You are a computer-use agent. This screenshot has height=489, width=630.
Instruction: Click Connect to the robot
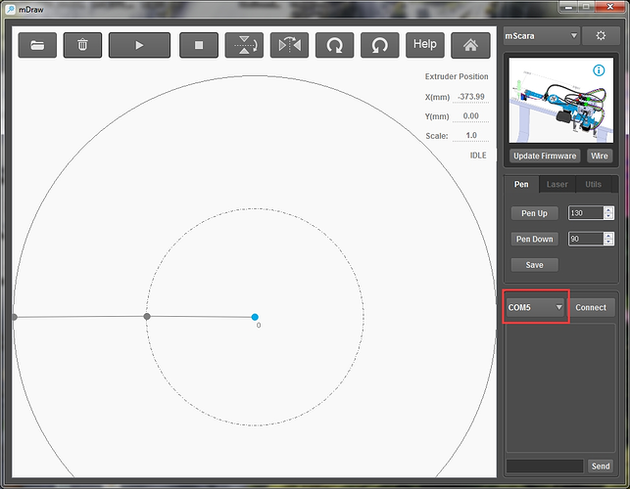591,307
